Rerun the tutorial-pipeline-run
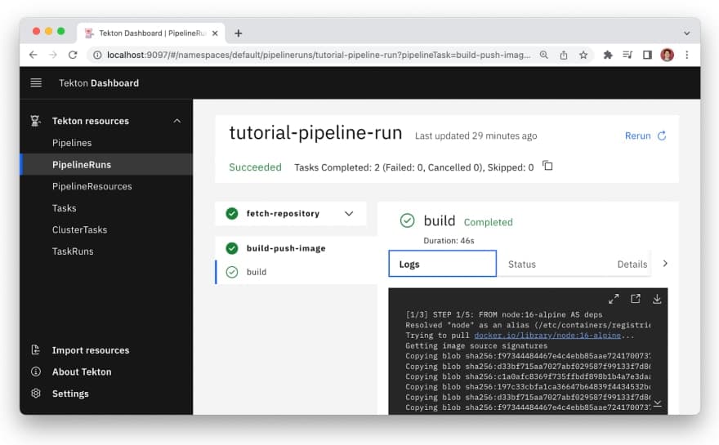The width and height of the screenshot is (719, 445). (645, 136)
